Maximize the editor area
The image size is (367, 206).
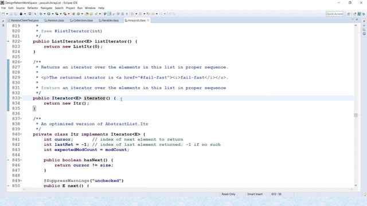tap(357, 20)
